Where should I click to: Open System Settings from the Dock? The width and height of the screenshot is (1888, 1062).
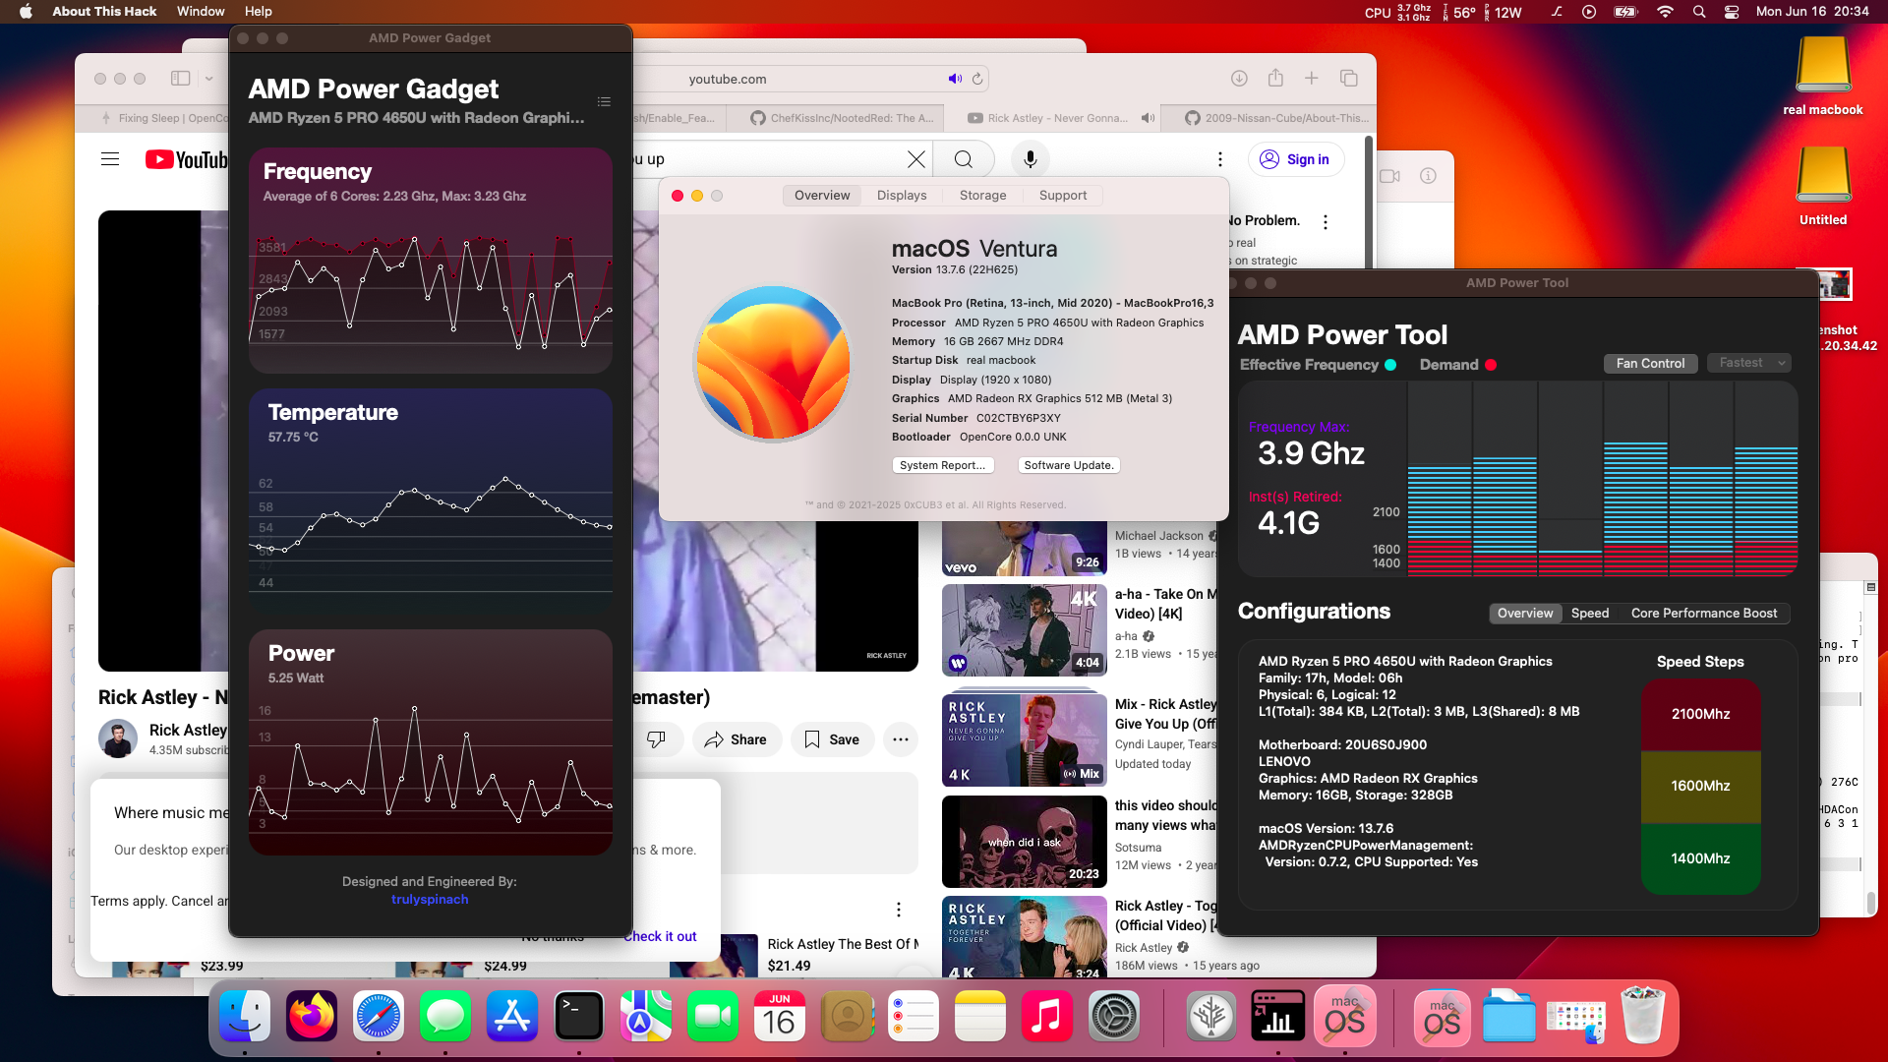point(1113,1017)
